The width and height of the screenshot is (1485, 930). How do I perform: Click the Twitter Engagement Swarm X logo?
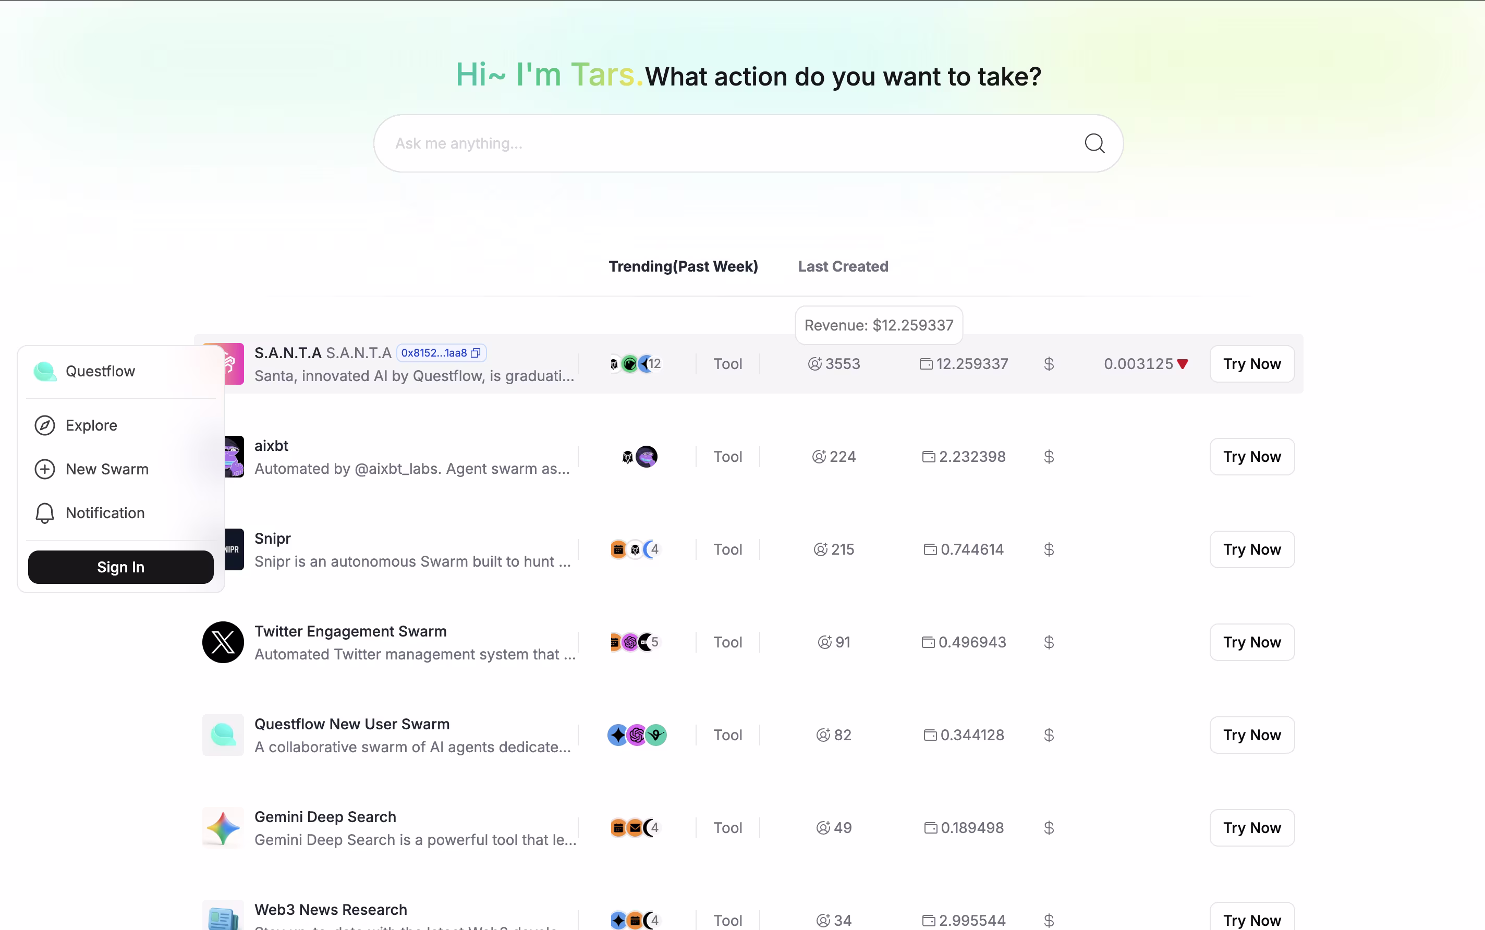[223, 642]
